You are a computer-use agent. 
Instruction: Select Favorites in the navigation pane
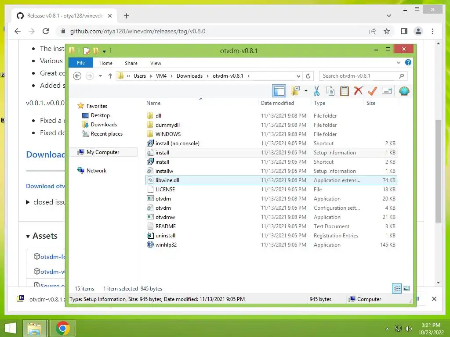97,106
